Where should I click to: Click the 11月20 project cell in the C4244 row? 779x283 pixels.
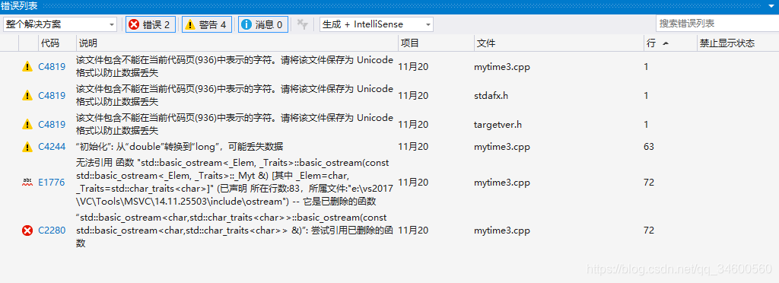413,147
